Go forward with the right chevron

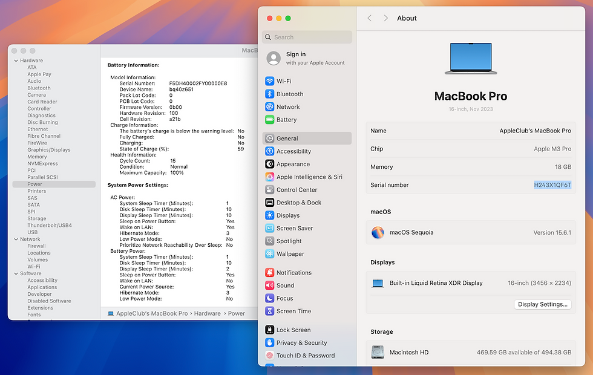pyautogui.click(x=385, y=18)
